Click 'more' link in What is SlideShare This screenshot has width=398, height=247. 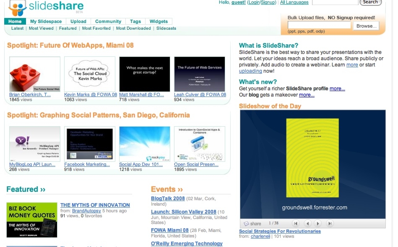click(x=352, y=65)
